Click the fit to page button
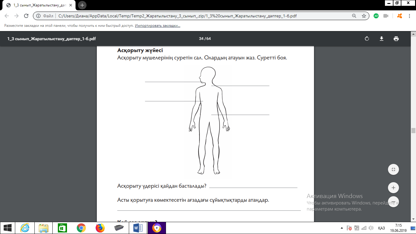The height and width of the screenshot is (234, 416). point(393,169)
